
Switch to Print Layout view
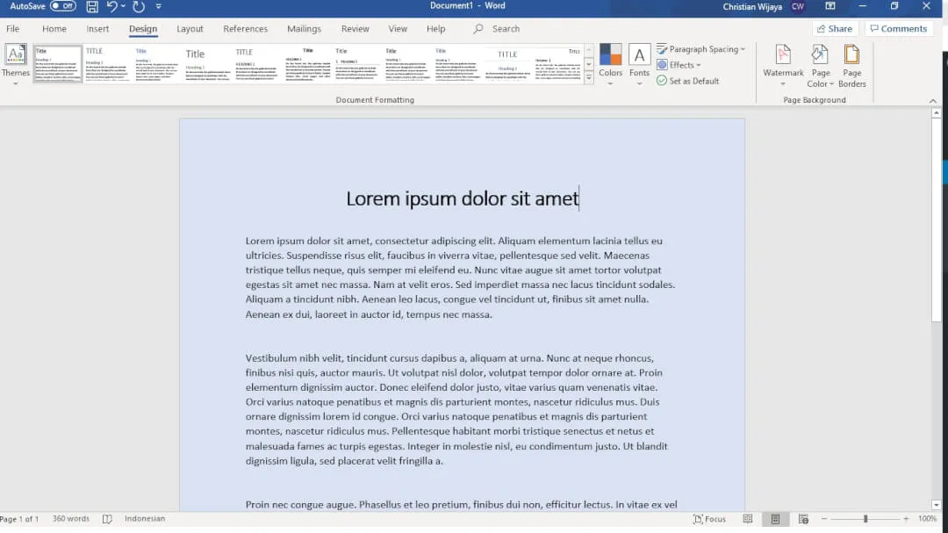pos(775,518)
